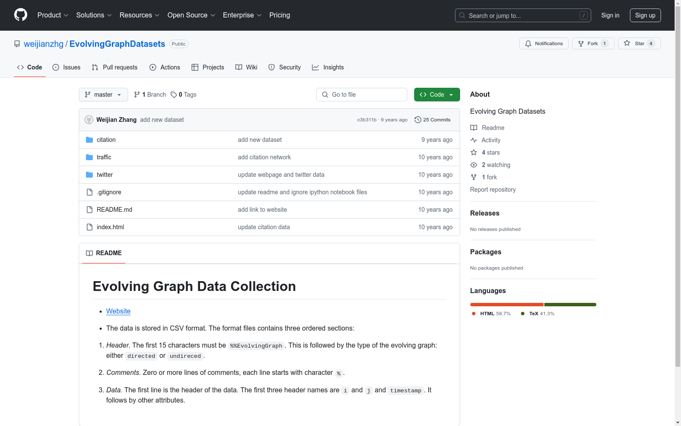Click the TeX language bar segment
The height and width of the screenshot is (426, 681).
[x=570, y=305]
